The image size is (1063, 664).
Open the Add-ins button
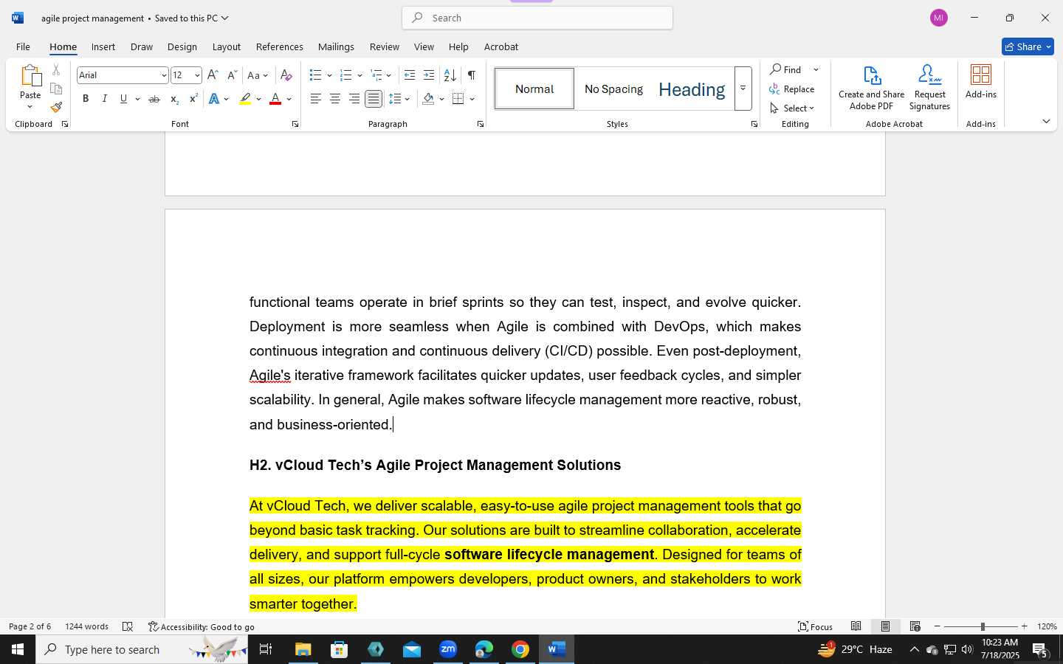click(x=980, y=82)
